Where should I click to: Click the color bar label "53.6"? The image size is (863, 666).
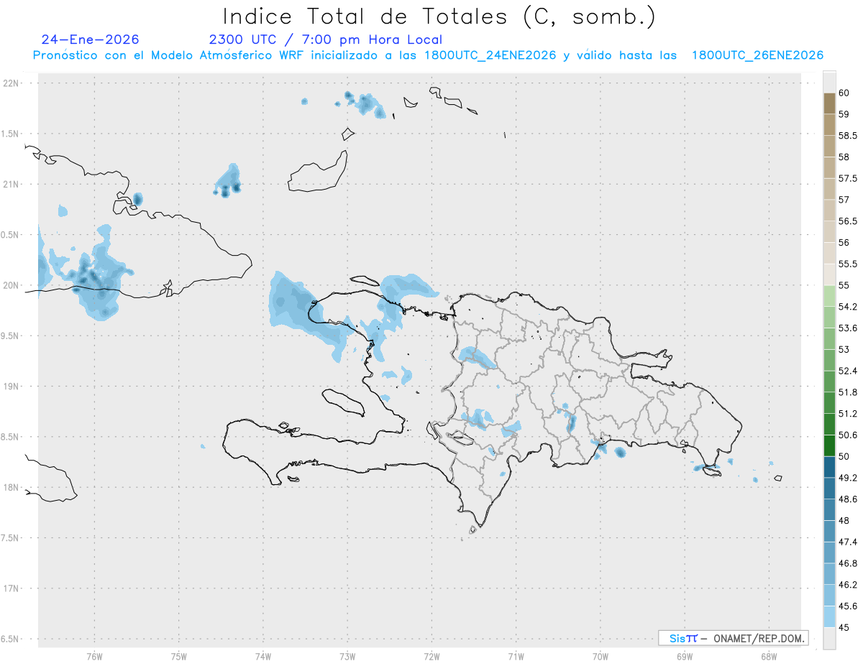(848, 328)
